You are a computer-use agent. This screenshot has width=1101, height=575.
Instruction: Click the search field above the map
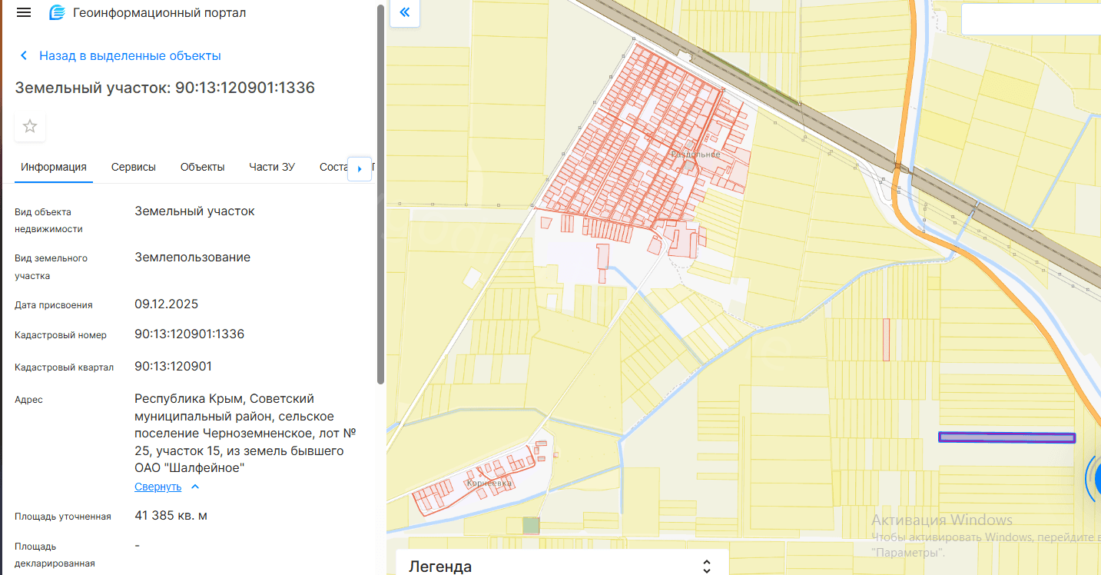[1030, 19]
